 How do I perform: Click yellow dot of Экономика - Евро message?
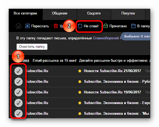tap(80, 103)
